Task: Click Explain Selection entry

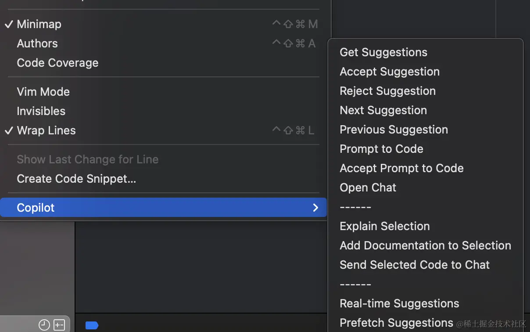Action: (x=385, y=226)
